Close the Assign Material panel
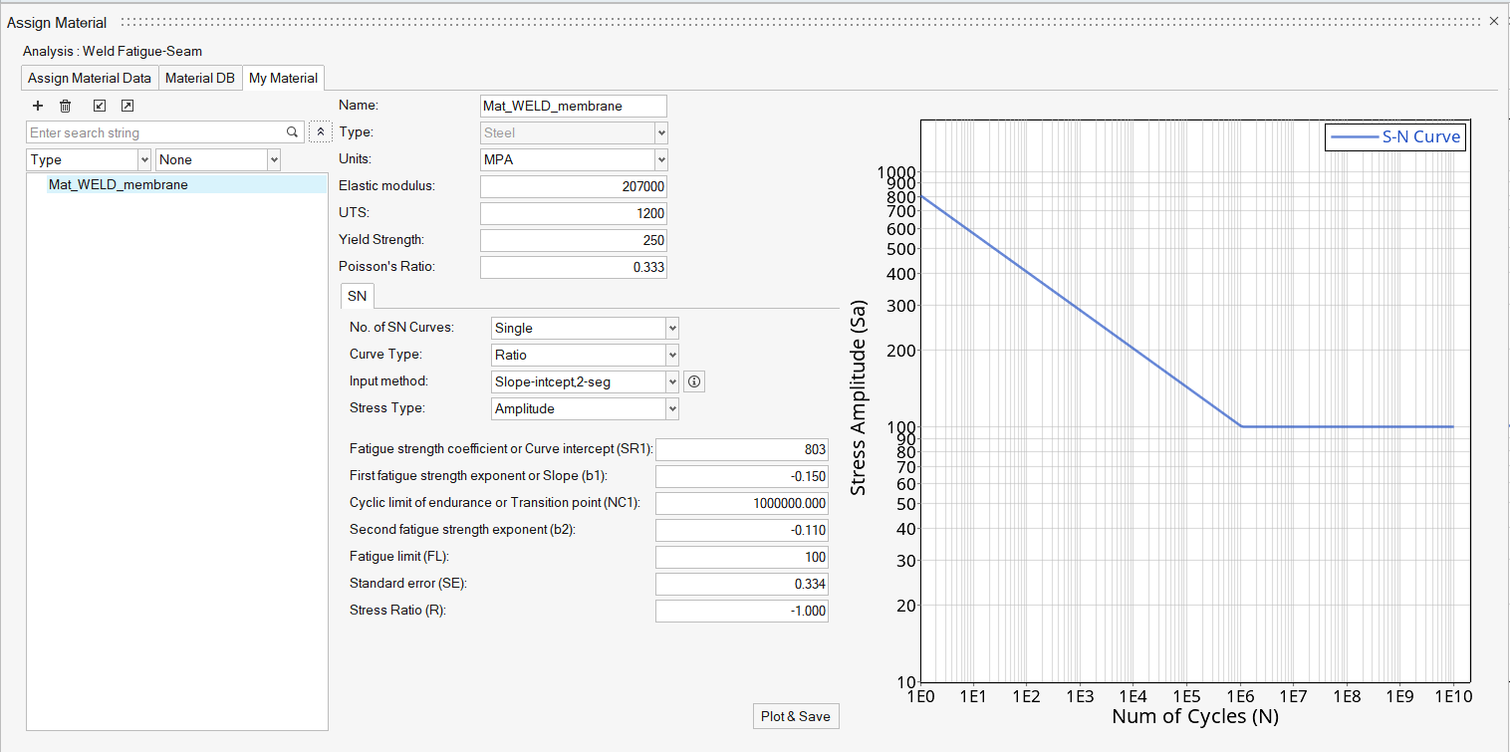Screen dimensions: 1510x752 [x=1493, y=21]
